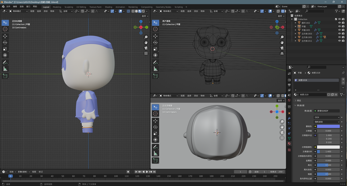Add a material slot with plus button
Image resolution: width=347 pixels, height=186 pixels.
343,79
